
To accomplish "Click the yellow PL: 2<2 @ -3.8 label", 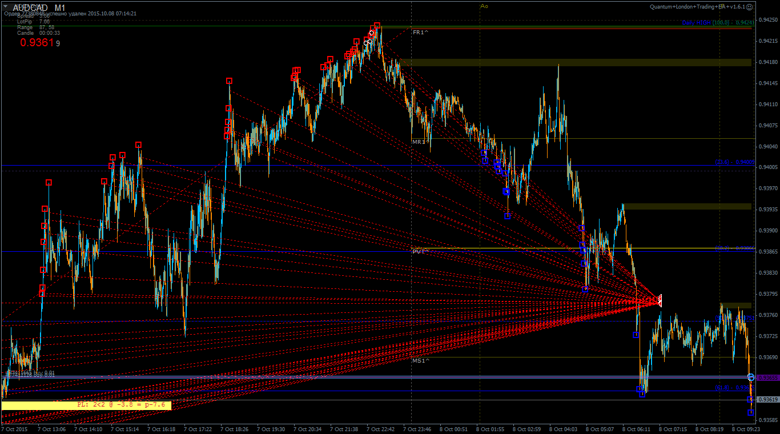I will pos(86,405).
